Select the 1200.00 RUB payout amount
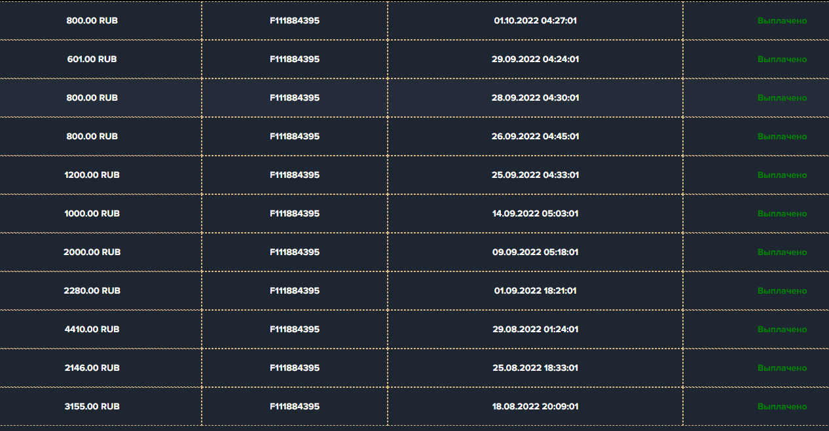The height and width of the screenshot is (431, 829). [92, 175]
